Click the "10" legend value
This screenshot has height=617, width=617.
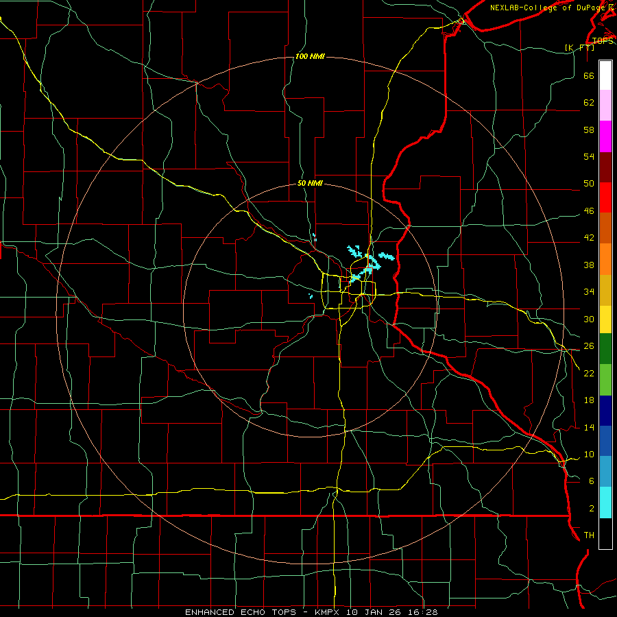[589, 454]
